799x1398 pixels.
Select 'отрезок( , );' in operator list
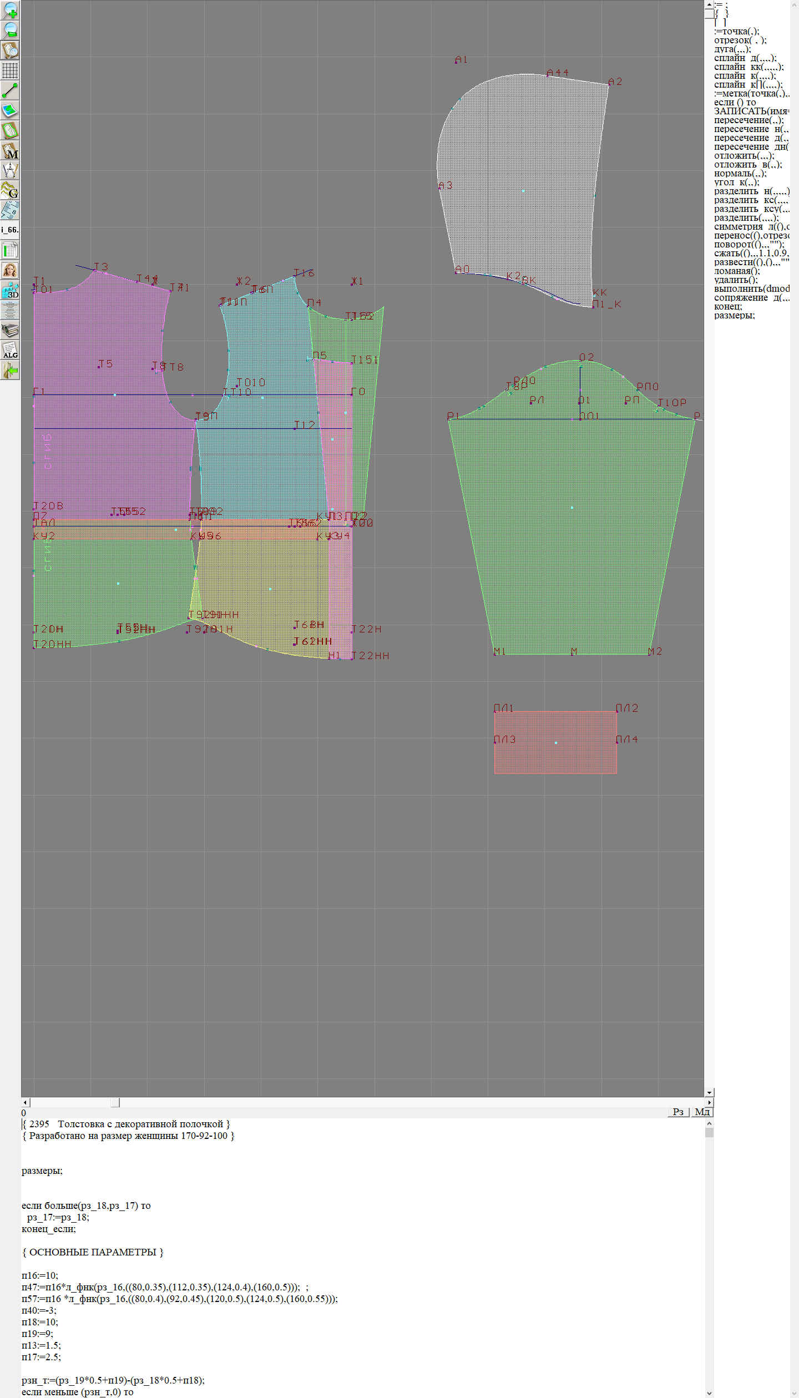click(740, 40)
